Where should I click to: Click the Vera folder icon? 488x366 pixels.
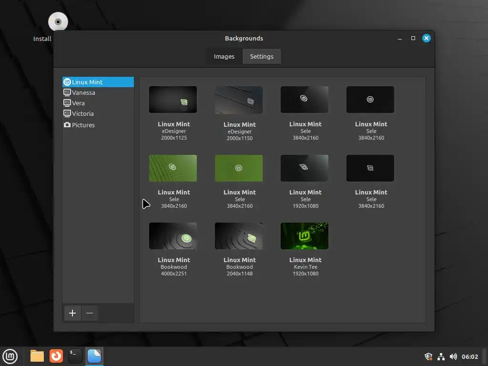coord(67,103)
